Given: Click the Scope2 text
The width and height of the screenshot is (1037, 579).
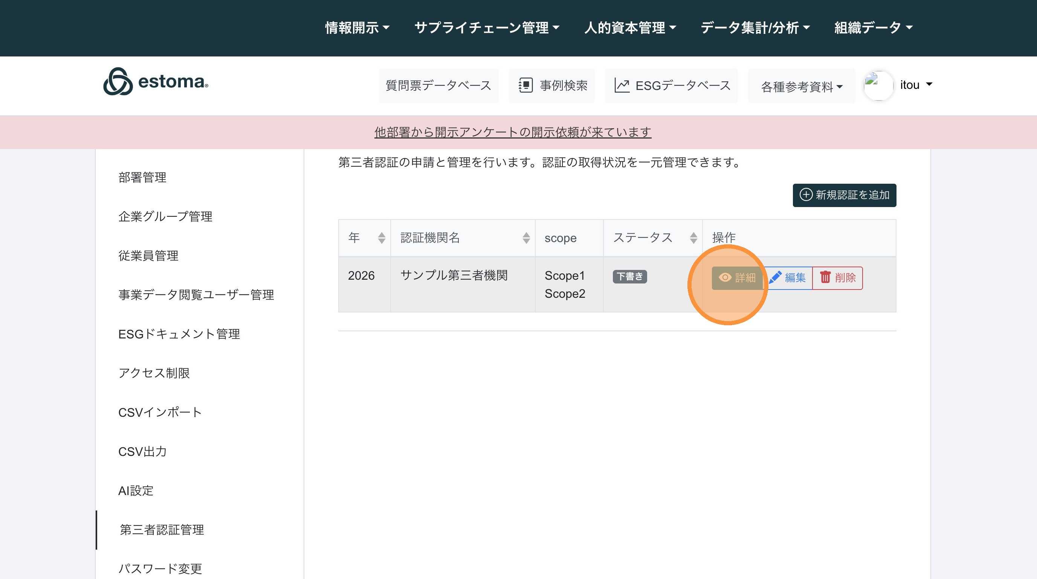Looking at the screenshot, I should click(565, 294).
